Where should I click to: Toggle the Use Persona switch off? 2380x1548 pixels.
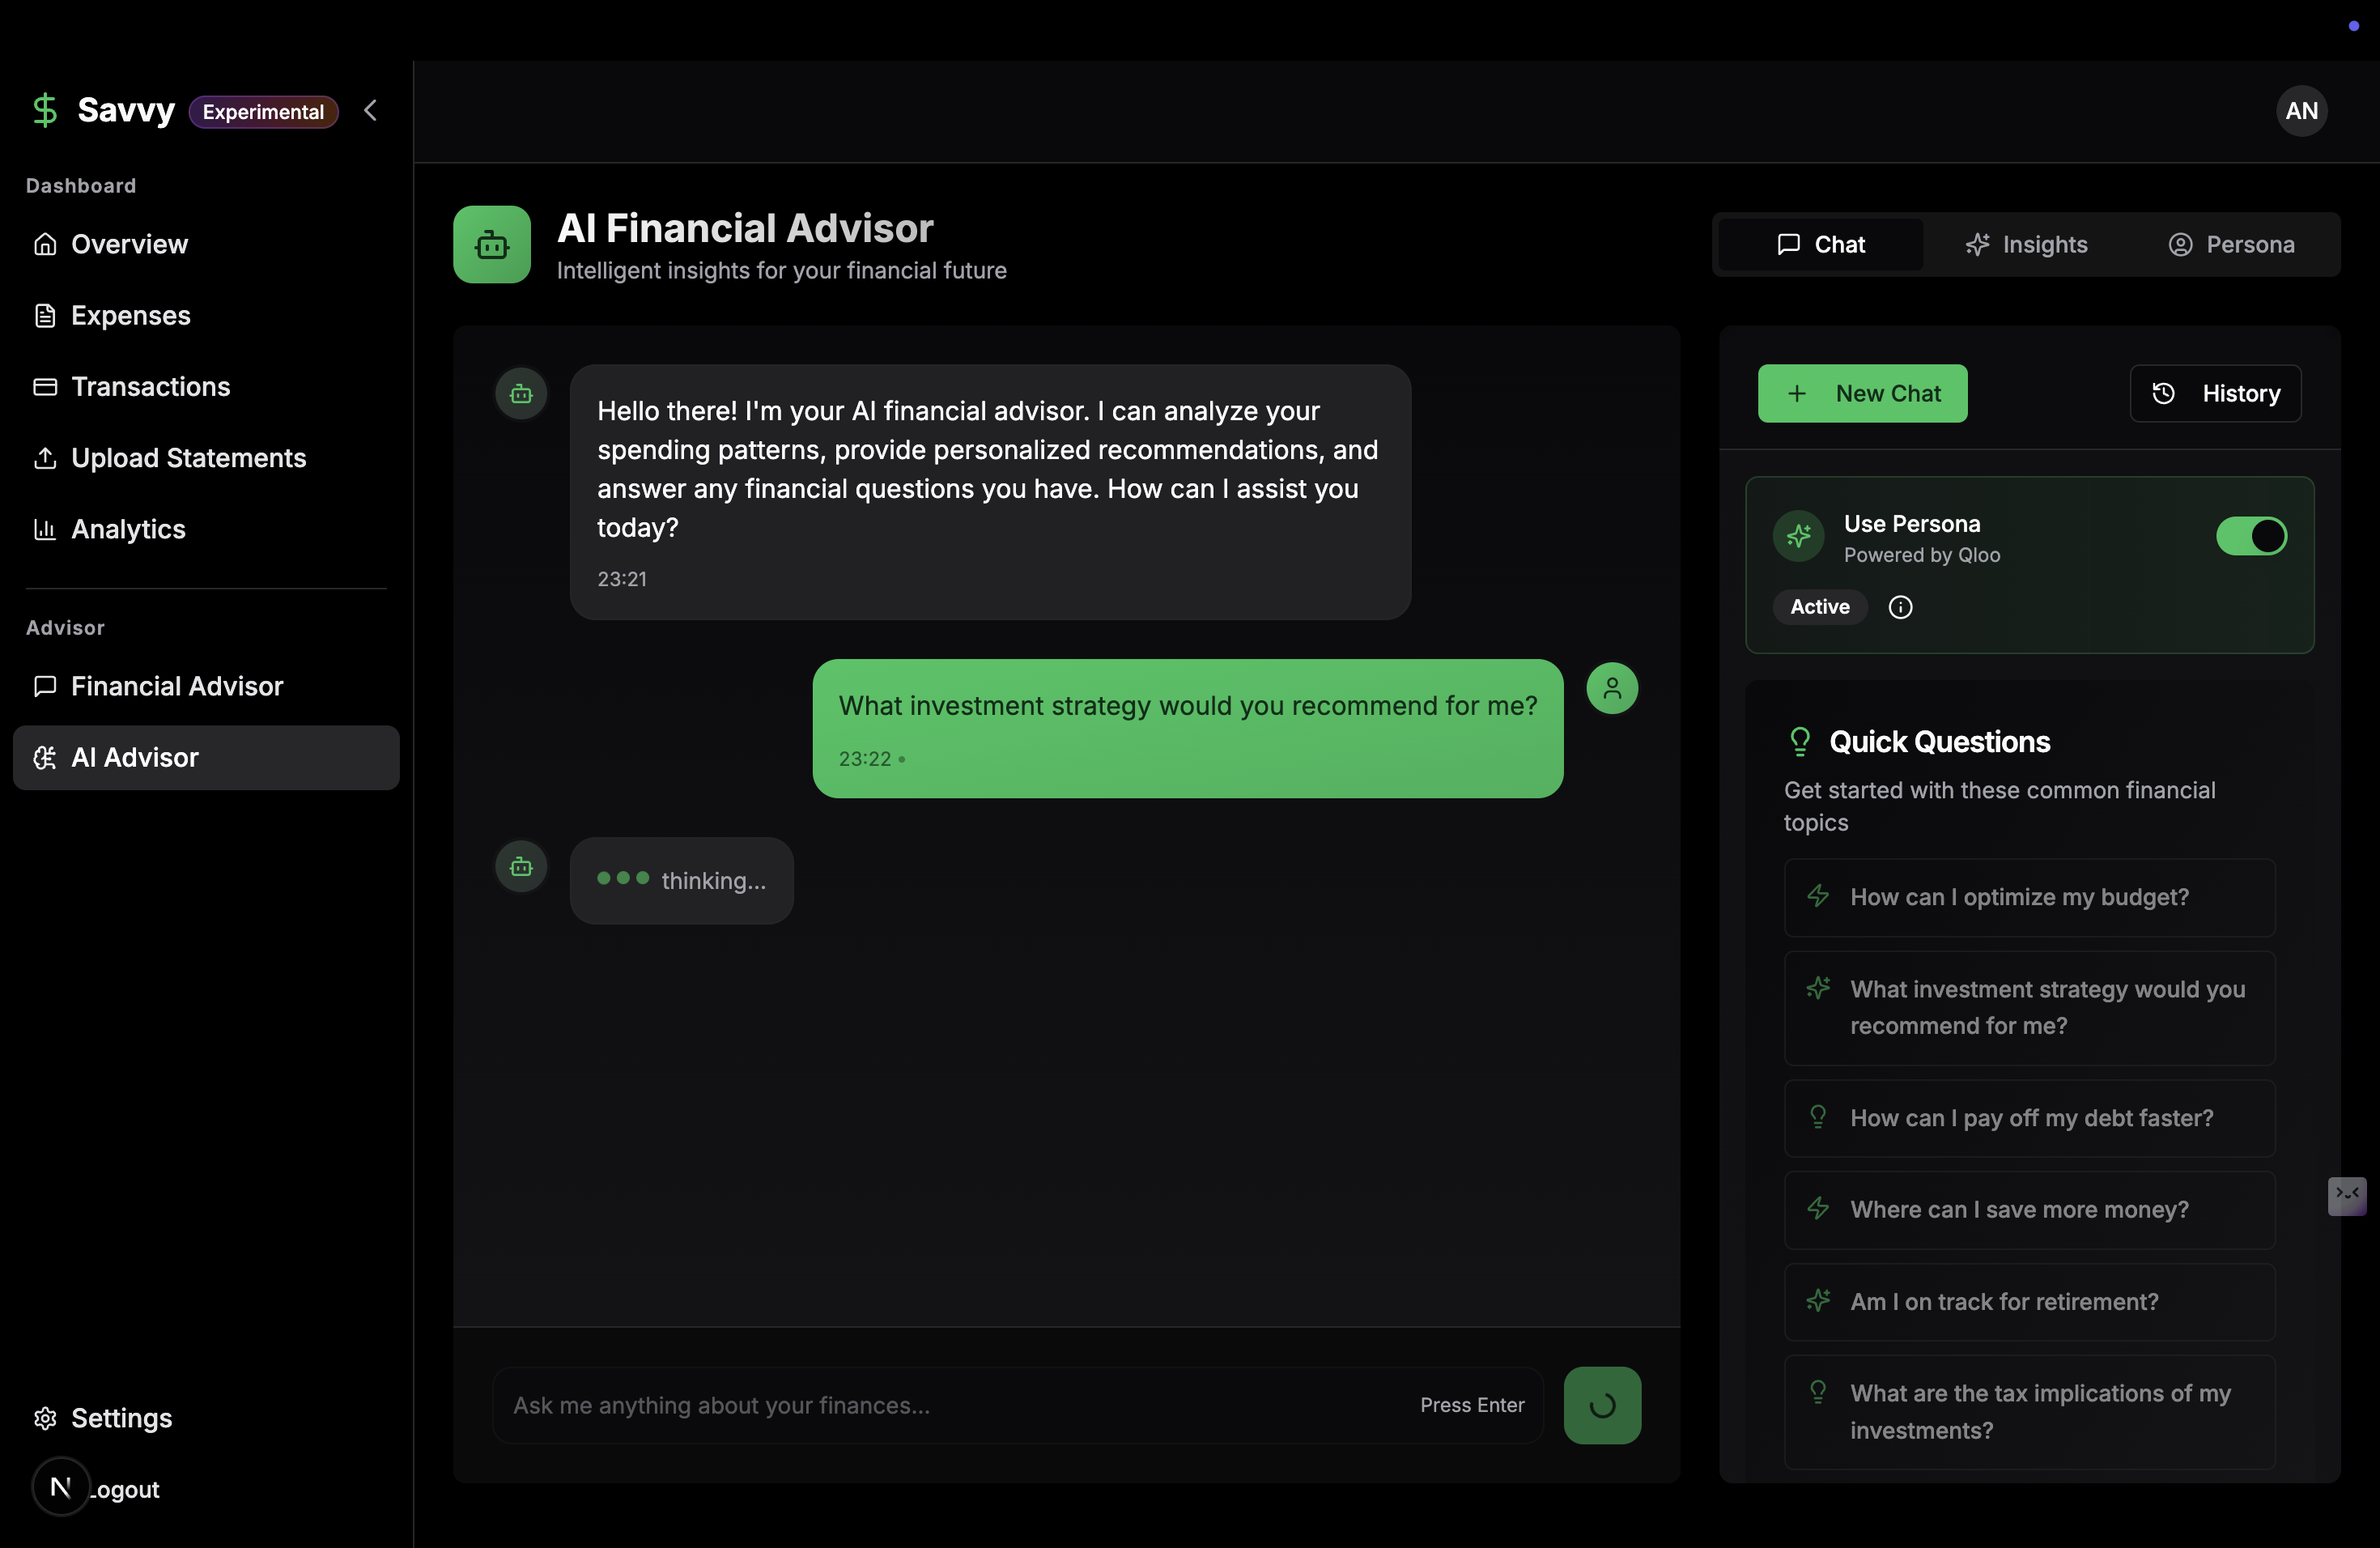tap(2251, 536)
